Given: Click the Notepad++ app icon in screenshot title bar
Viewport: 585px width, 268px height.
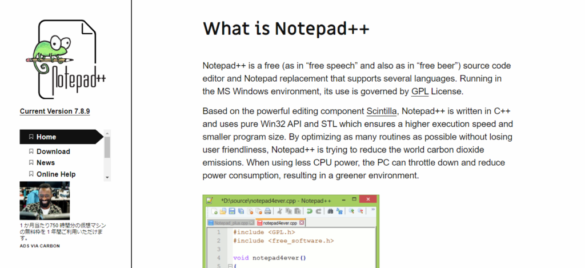Looking at the screenshot, I should (x=210, y=201).
